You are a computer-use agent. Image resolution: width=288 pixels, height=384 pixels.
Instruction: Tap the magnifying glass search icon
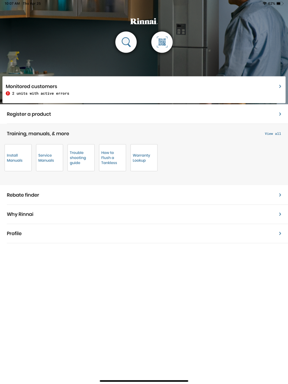point(126,42)
